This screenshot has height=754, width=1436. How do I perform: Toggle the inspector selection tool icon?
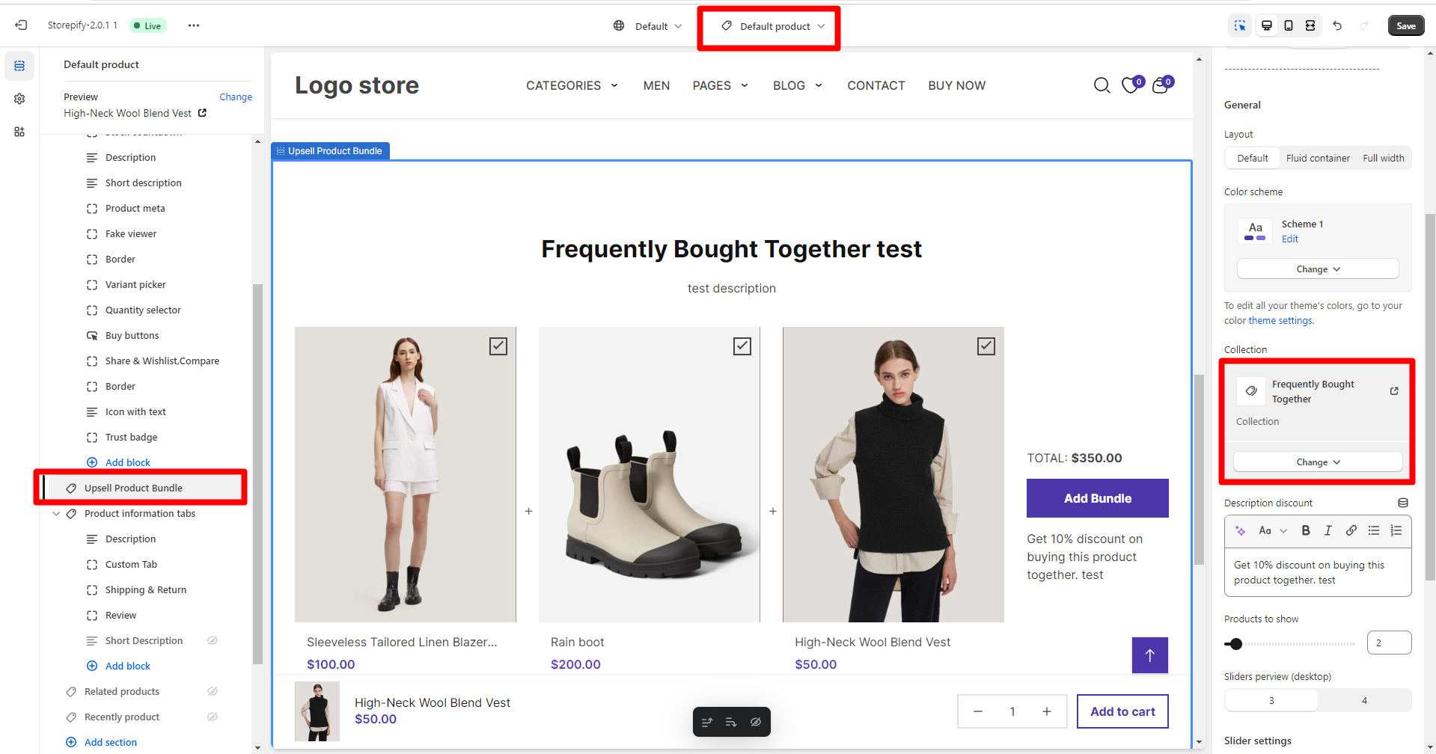[x=1240, y=25]
